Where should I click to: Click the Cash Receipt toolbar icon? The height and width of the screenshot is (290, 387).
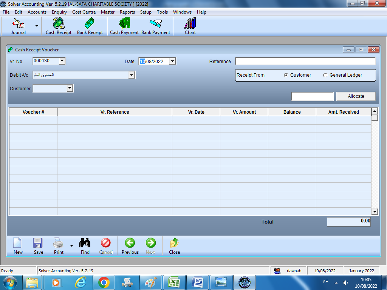(x=59, y=26)
